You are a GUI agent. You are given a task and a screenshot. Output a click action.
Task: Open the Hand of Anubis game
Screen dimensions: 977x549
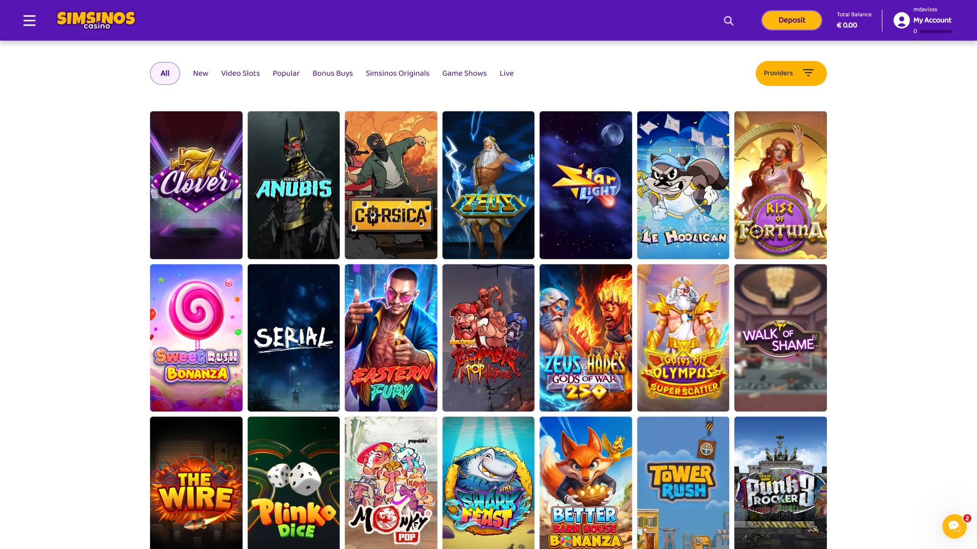(x=294, y=185)
